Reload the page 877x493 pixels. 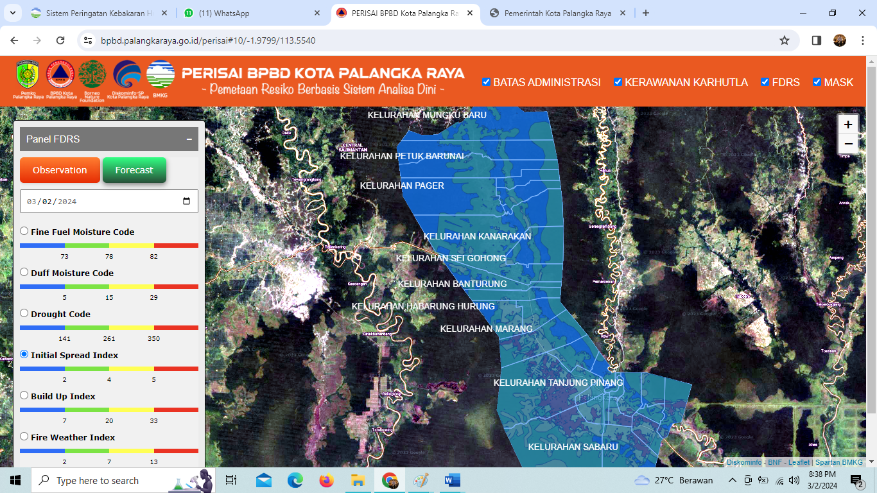pos(60,40)
